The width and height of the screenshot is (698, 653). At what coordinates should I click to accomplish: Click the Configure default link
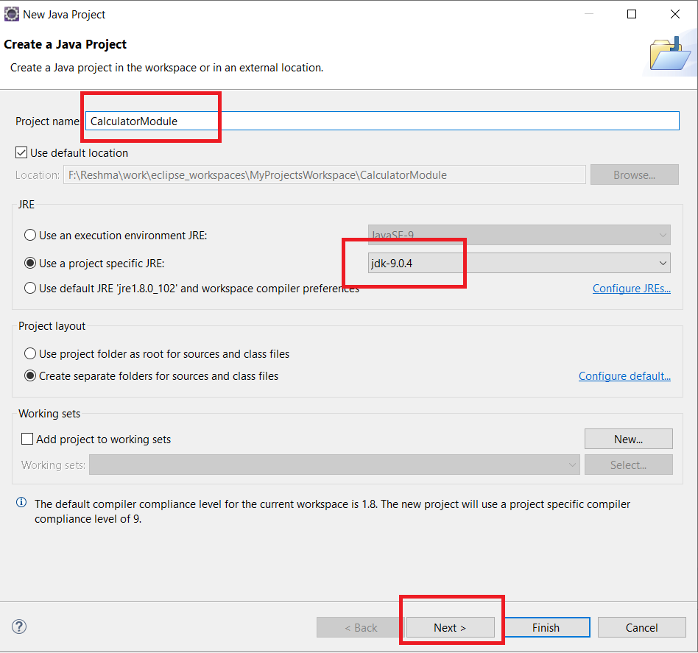point(624,376)
